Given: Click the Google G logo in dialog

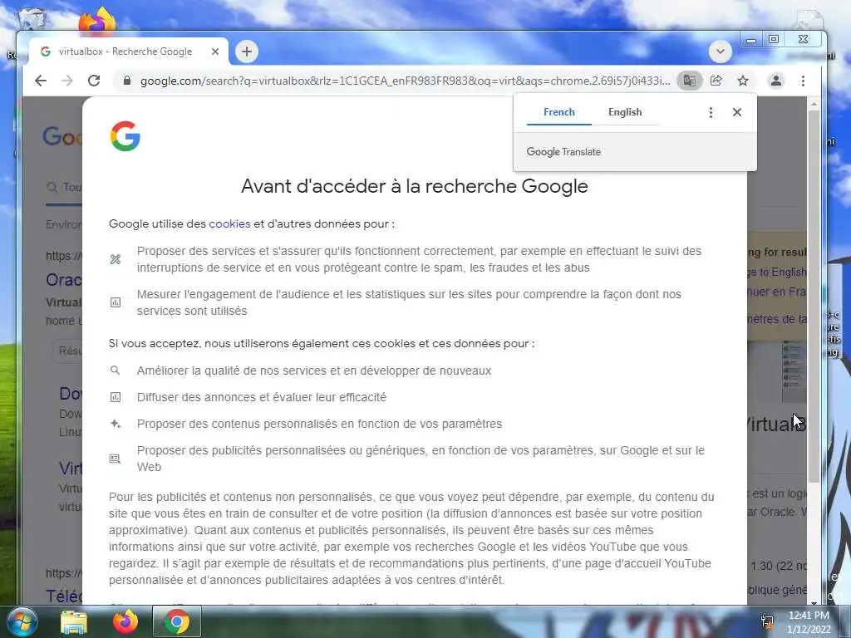Looking at the screenshot, I should coord(125,135).
